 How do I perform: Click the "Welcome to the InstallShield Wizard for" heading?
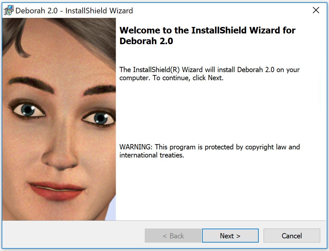click(x=208, y=30)
